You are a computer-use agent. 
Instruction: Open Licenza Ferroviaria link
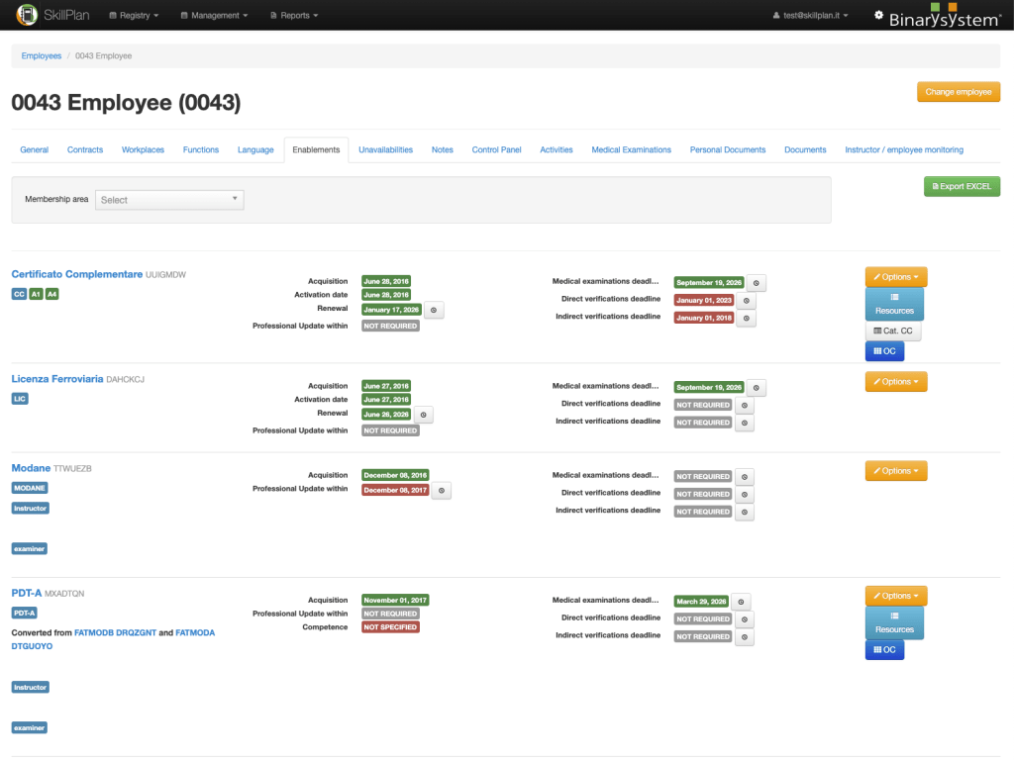point(57,379)
